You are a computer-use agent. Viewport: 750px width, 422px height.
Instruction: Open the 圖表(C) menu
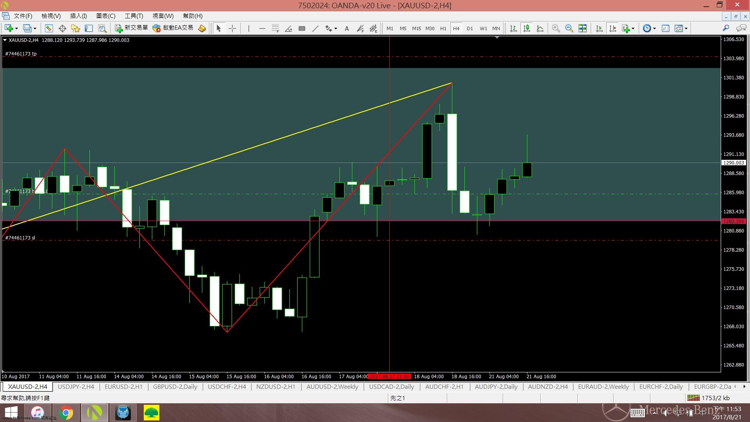click(x=106, y=16)
